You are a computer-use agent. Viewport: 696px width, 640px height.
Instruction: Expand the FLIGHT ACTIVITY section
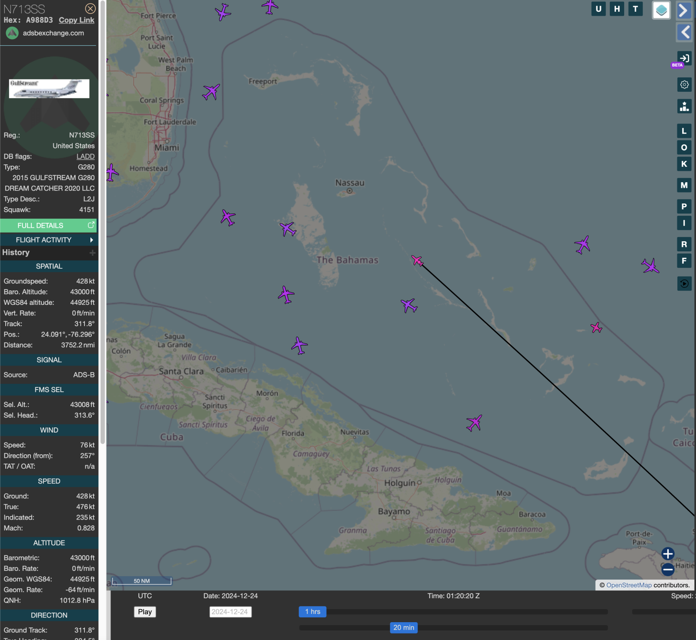(x=49, y=240)
